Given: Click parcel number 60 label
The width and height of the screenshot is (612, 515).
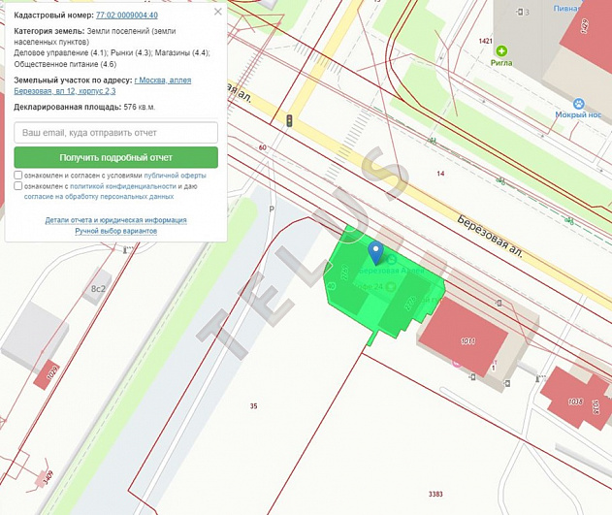Looking at the screenshot, I should click(x=262, y=147).
